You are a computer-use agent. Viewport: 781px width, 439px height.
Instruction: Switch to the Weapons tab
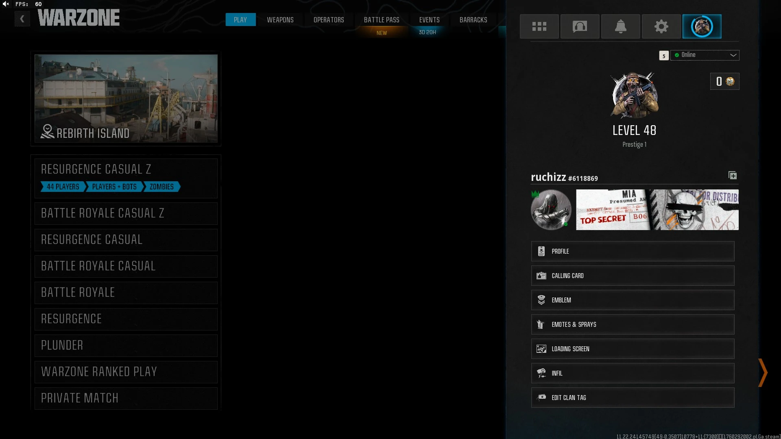[280, 20]
